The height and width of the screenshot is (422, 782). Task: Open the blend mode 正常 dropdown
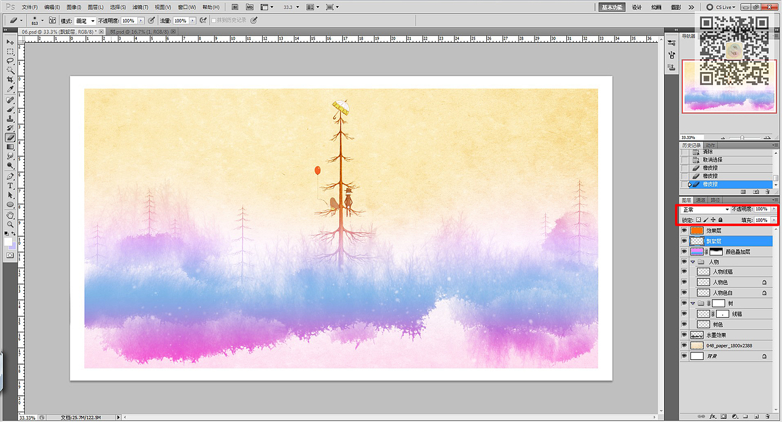point(706,209)
